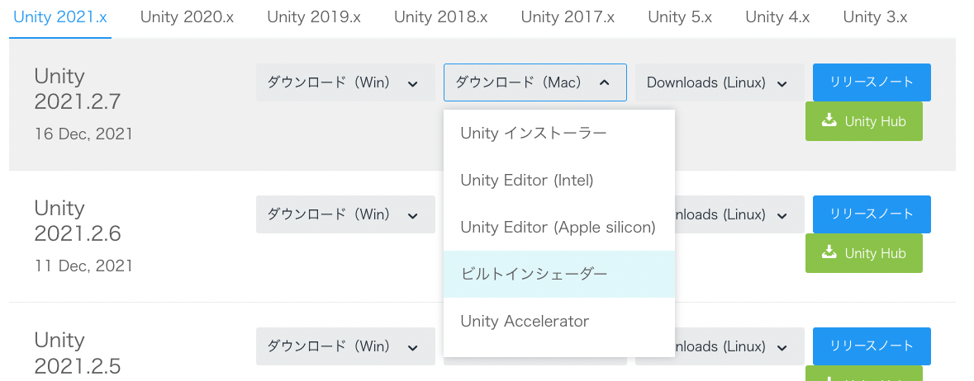
Task: Expand Downloads (Linux) for Unity 2021.2.6
Action: (x=739, y=214)
